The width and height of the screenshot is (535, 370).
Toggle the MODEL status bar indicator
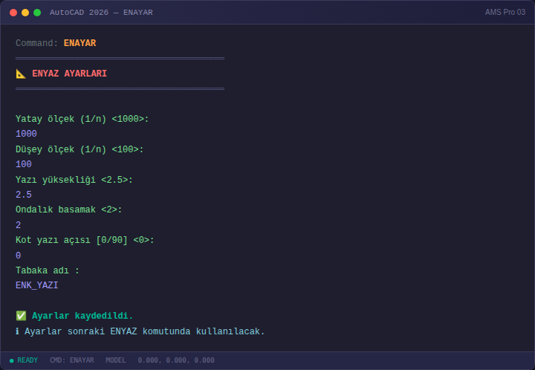click(x=116, y=360)
